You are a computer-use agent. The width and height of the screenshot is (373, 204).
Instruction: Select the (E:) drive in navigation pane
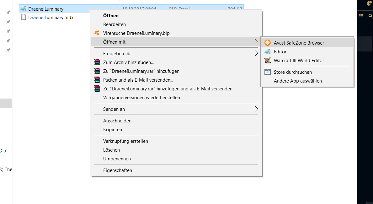coord(6,169)
